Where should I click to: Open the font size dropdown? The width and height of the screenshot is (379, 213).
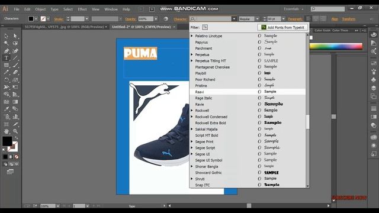283,19
